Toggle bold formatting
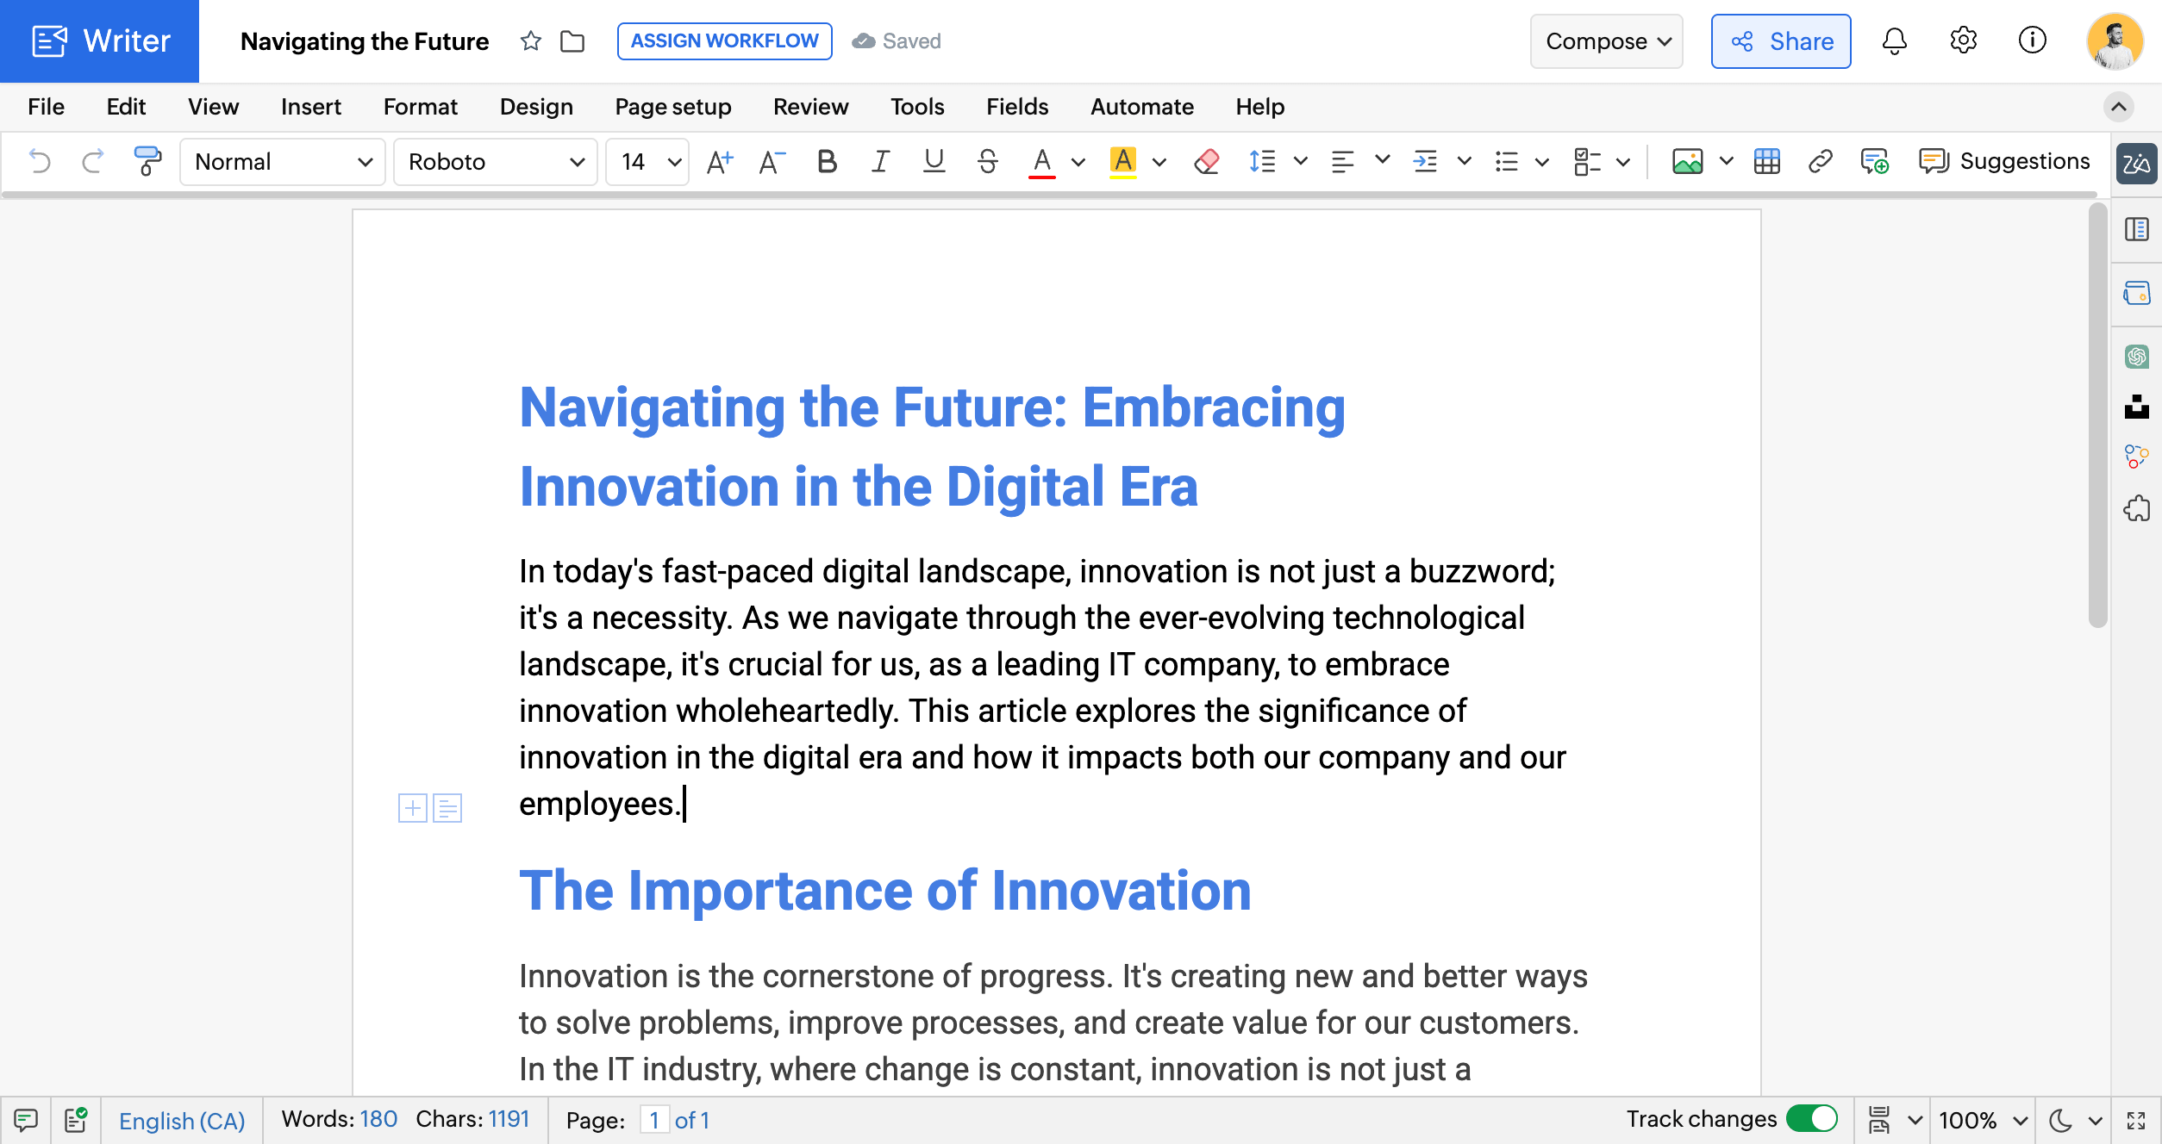The image size is (2162, 1144). [826, 161]
